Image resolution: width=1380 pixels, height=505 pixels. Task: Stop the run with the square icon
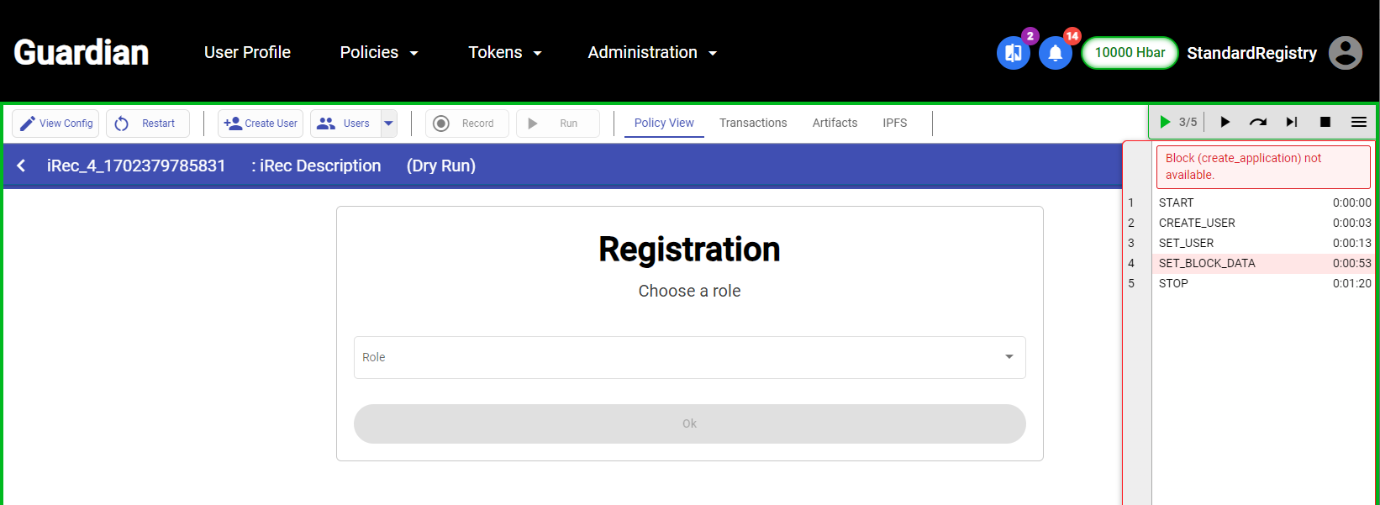(x=1325, y=122)
